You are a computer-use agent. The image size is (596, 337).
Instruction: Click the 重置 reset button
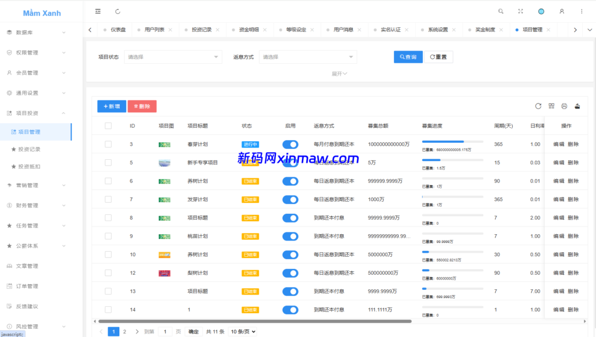coord(438,57)
